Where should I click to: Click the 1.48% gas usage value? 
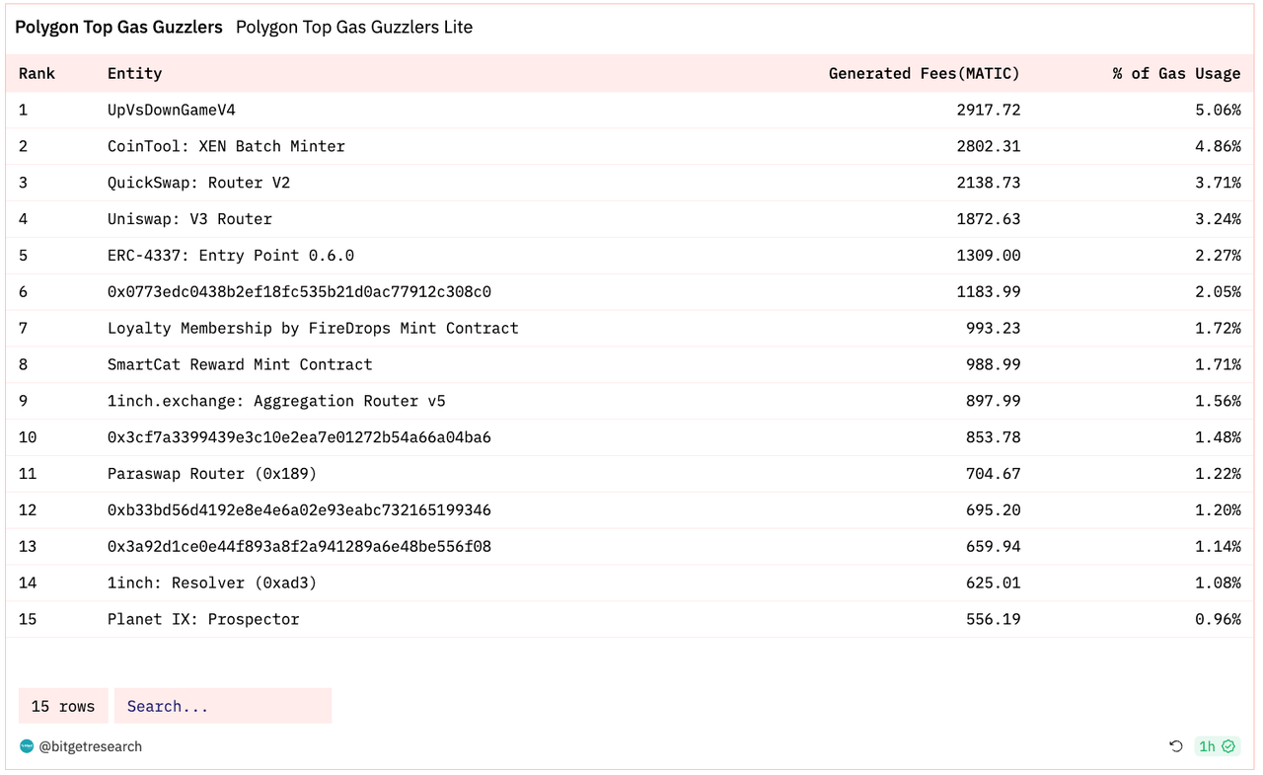[x=1218, y=437]
